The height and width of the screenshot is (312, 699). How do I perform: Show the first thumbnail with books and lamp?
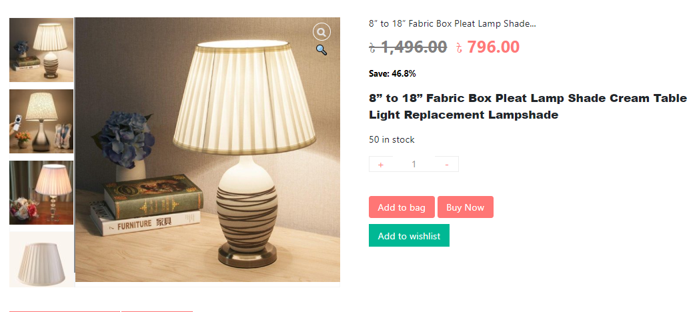point(41,50)
